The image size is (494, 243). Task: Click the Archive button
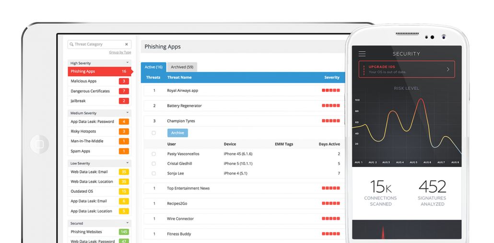pyautogui.click(x=177, y=133)
